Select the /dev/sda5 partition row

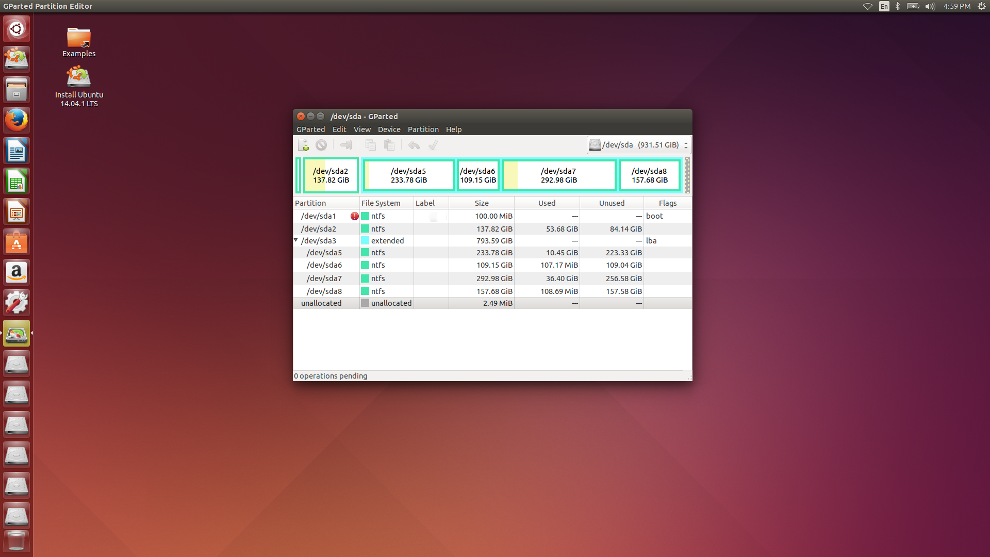(492, 253)
